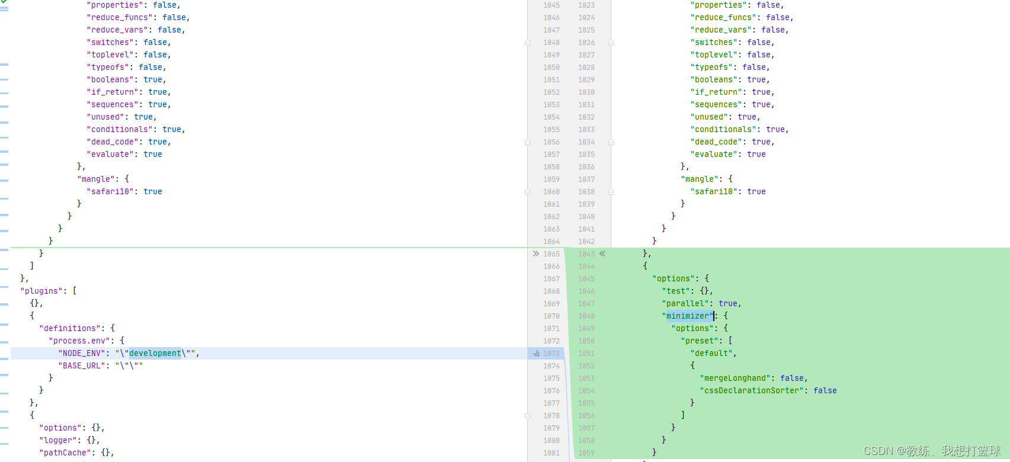Click "typeofs" key in right pane
1010x462 pixels.
click(711, 67)
